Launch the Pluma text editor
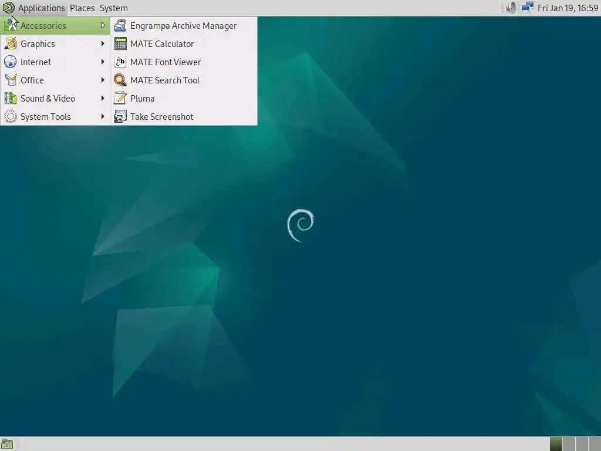Image resolution: width=601 pixels, height=451 pixels. (184, 99)
